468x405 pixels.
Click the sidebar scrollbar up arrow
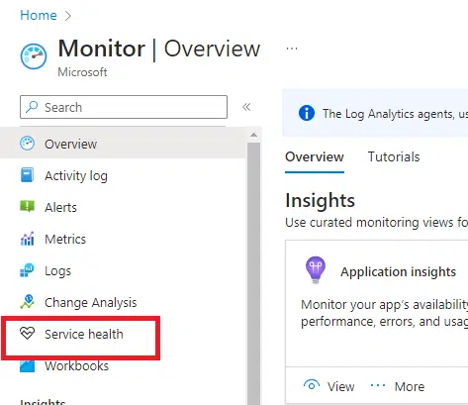point(253,135)
